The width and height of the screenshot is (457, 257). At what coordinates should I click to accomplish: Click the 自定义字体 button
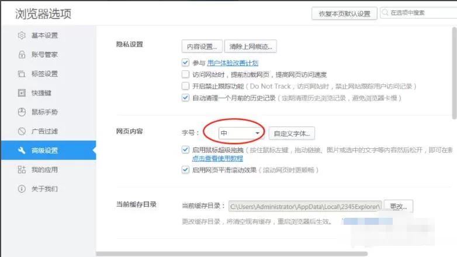(292, 133)
